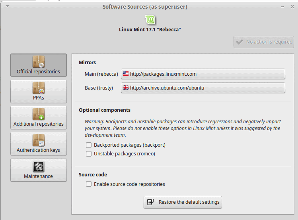The width and height of the screenshot is (298, 220).
Task: Open the Maintenance section
Action: 39,170
